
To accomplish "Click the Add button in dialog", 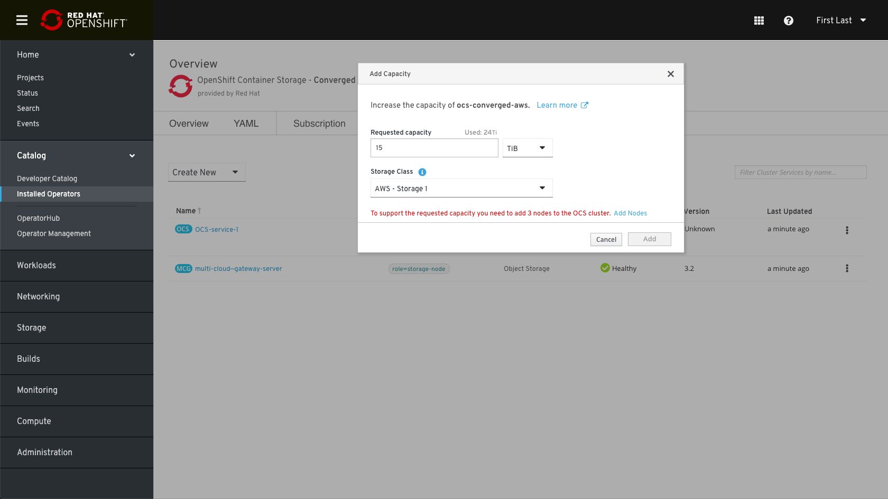I will (x=650, y=239).
